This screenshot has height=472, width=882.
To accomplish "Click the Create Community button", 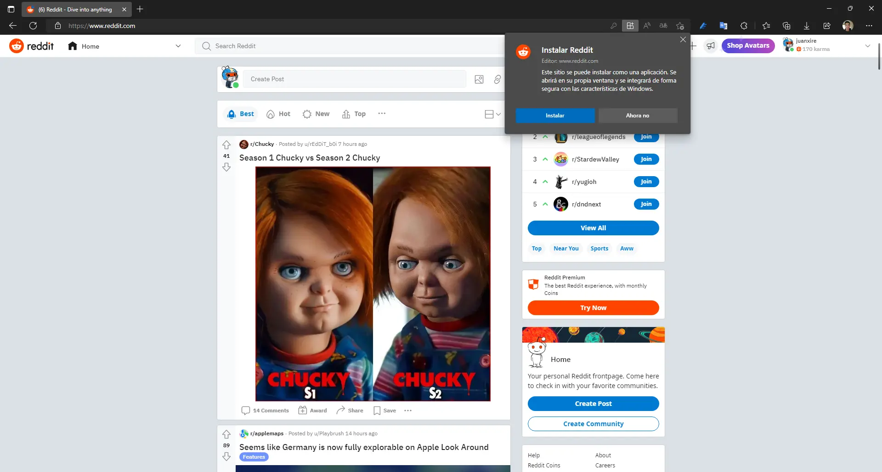I will [x=593, y=424].
